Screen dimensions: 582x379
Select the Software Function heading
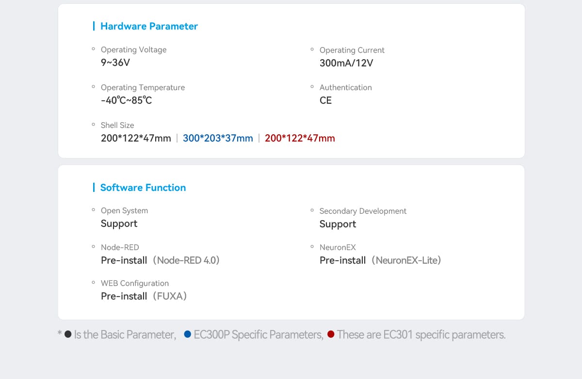click(143, 188)
